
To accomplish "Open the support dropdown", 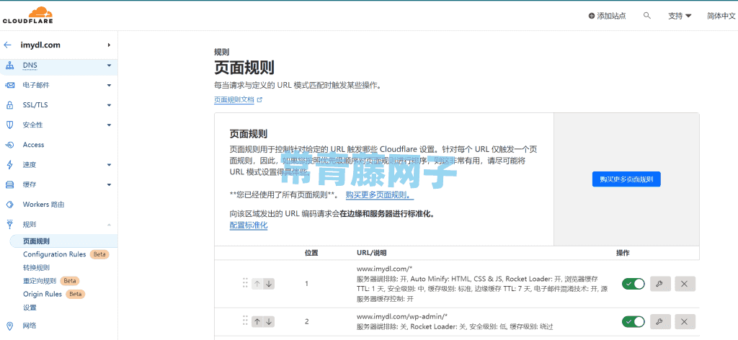I will pos(680,16).
